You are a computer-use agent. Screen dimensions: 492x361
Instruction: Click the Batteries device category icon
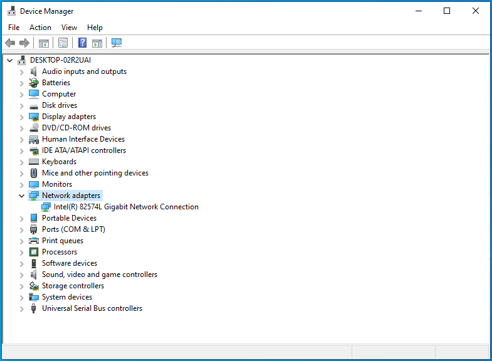(x=34, y=83)
